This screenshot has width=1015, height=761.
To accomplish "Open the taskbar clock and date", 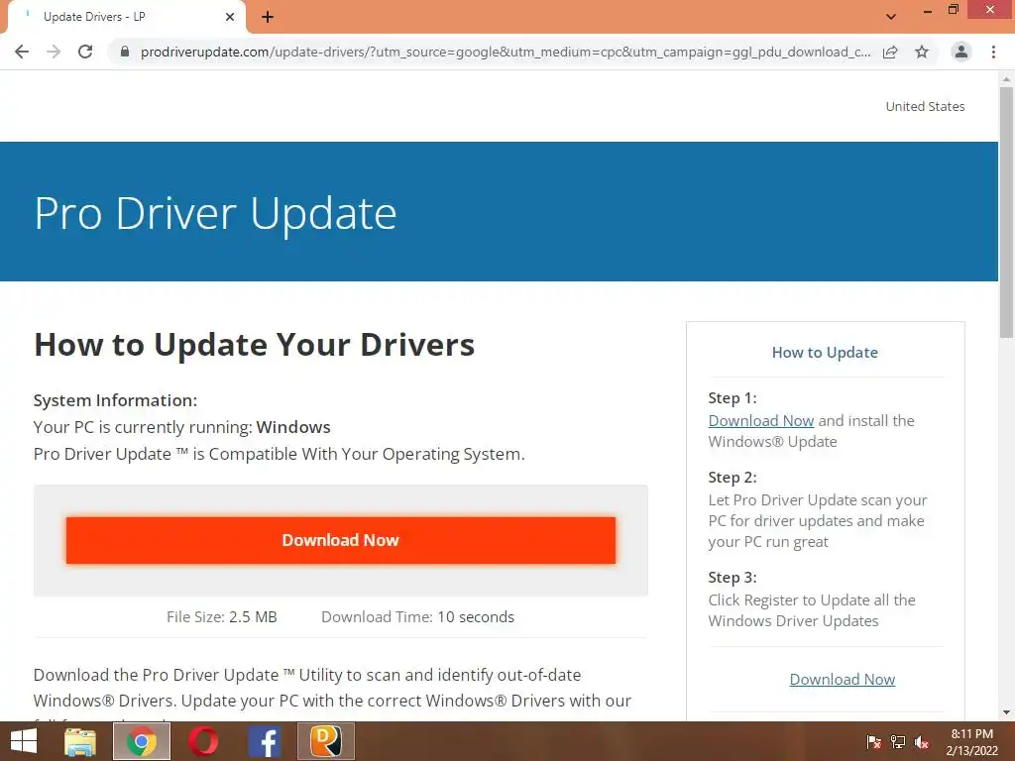I will (x=971, y=742).
